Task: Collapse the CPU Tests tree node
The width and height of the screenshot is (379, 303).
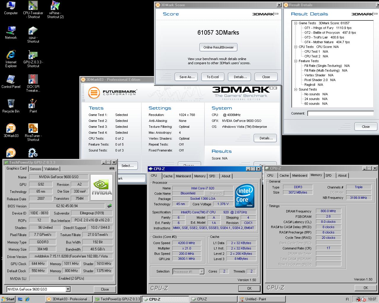Action: [296, 47]
